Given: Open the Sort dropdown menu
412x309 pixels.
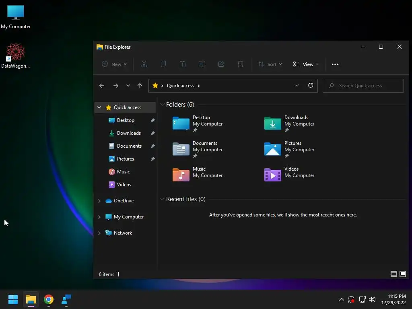Looking at the screenshot, I should 270,64.
